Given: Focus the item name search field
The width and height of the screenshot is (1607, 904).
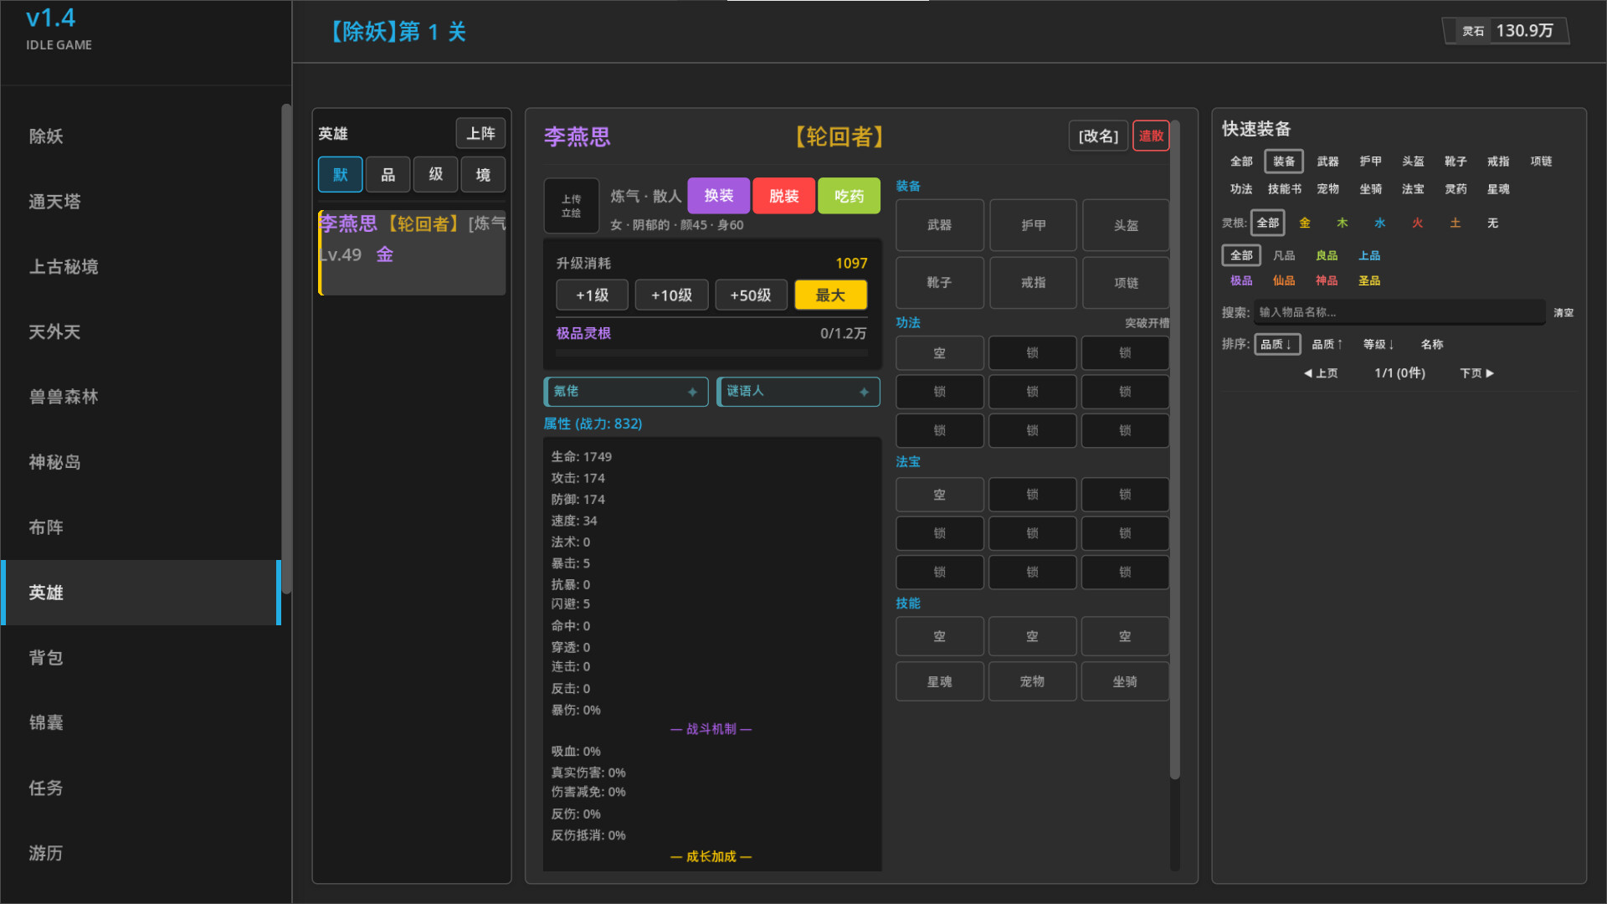Looking at the screenshot, I should 1398,312.
